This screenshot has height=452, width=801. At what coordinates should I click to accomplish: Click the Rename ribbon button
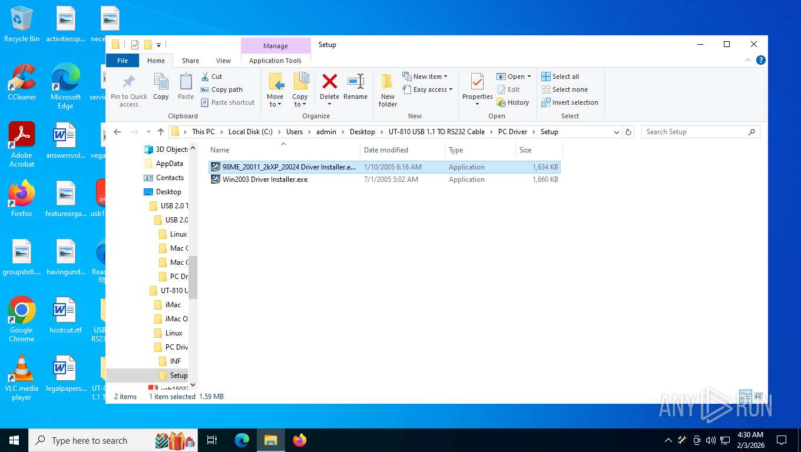(x=355, y=87)
